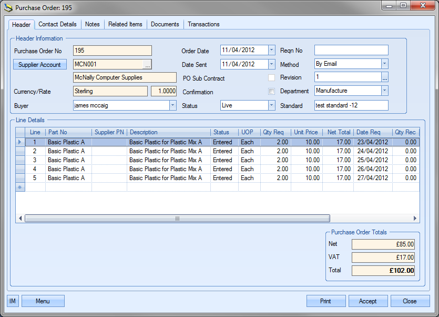Viewport: 439px width, 317px height.
Task: Toggle the PO Sub Contract checkbox
Action: [271, 78]
